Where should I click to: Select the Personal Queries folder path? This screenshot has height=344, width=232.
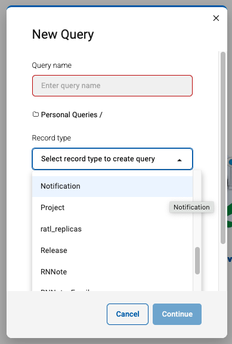tap(72, 114)
